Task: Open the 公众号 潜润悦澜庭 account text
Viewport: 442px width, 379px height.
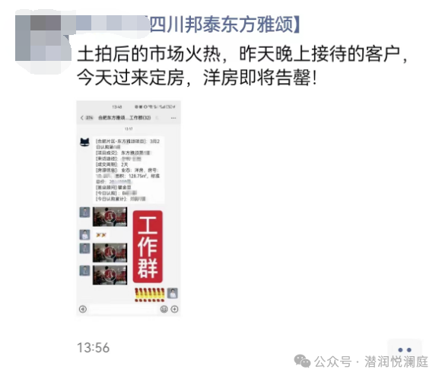Action: (371, 361)
